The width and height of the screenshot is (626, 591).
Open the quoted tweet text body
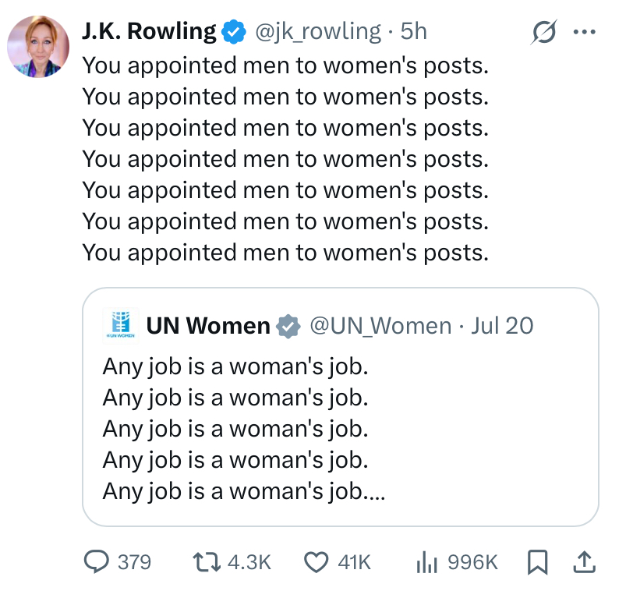click(244, 429)
